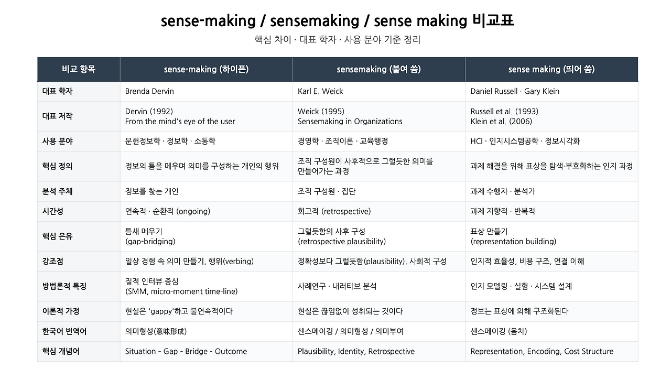671x369 pixels.
Task: Click the Daniel Russell · Gary Klein cell
Action: coord(551,91)
